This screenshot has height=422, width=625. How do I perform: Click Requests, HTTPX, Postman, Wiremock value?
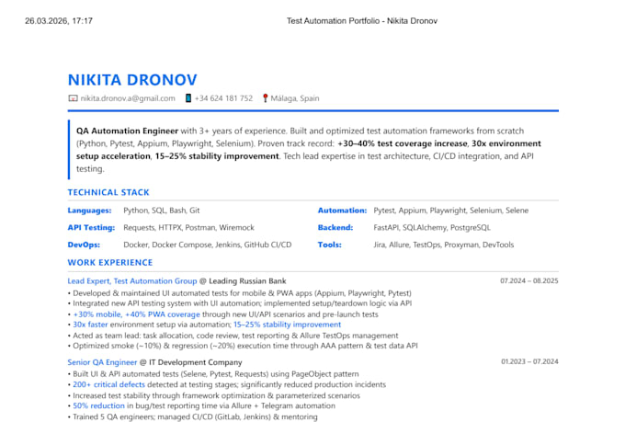(188, 227)
